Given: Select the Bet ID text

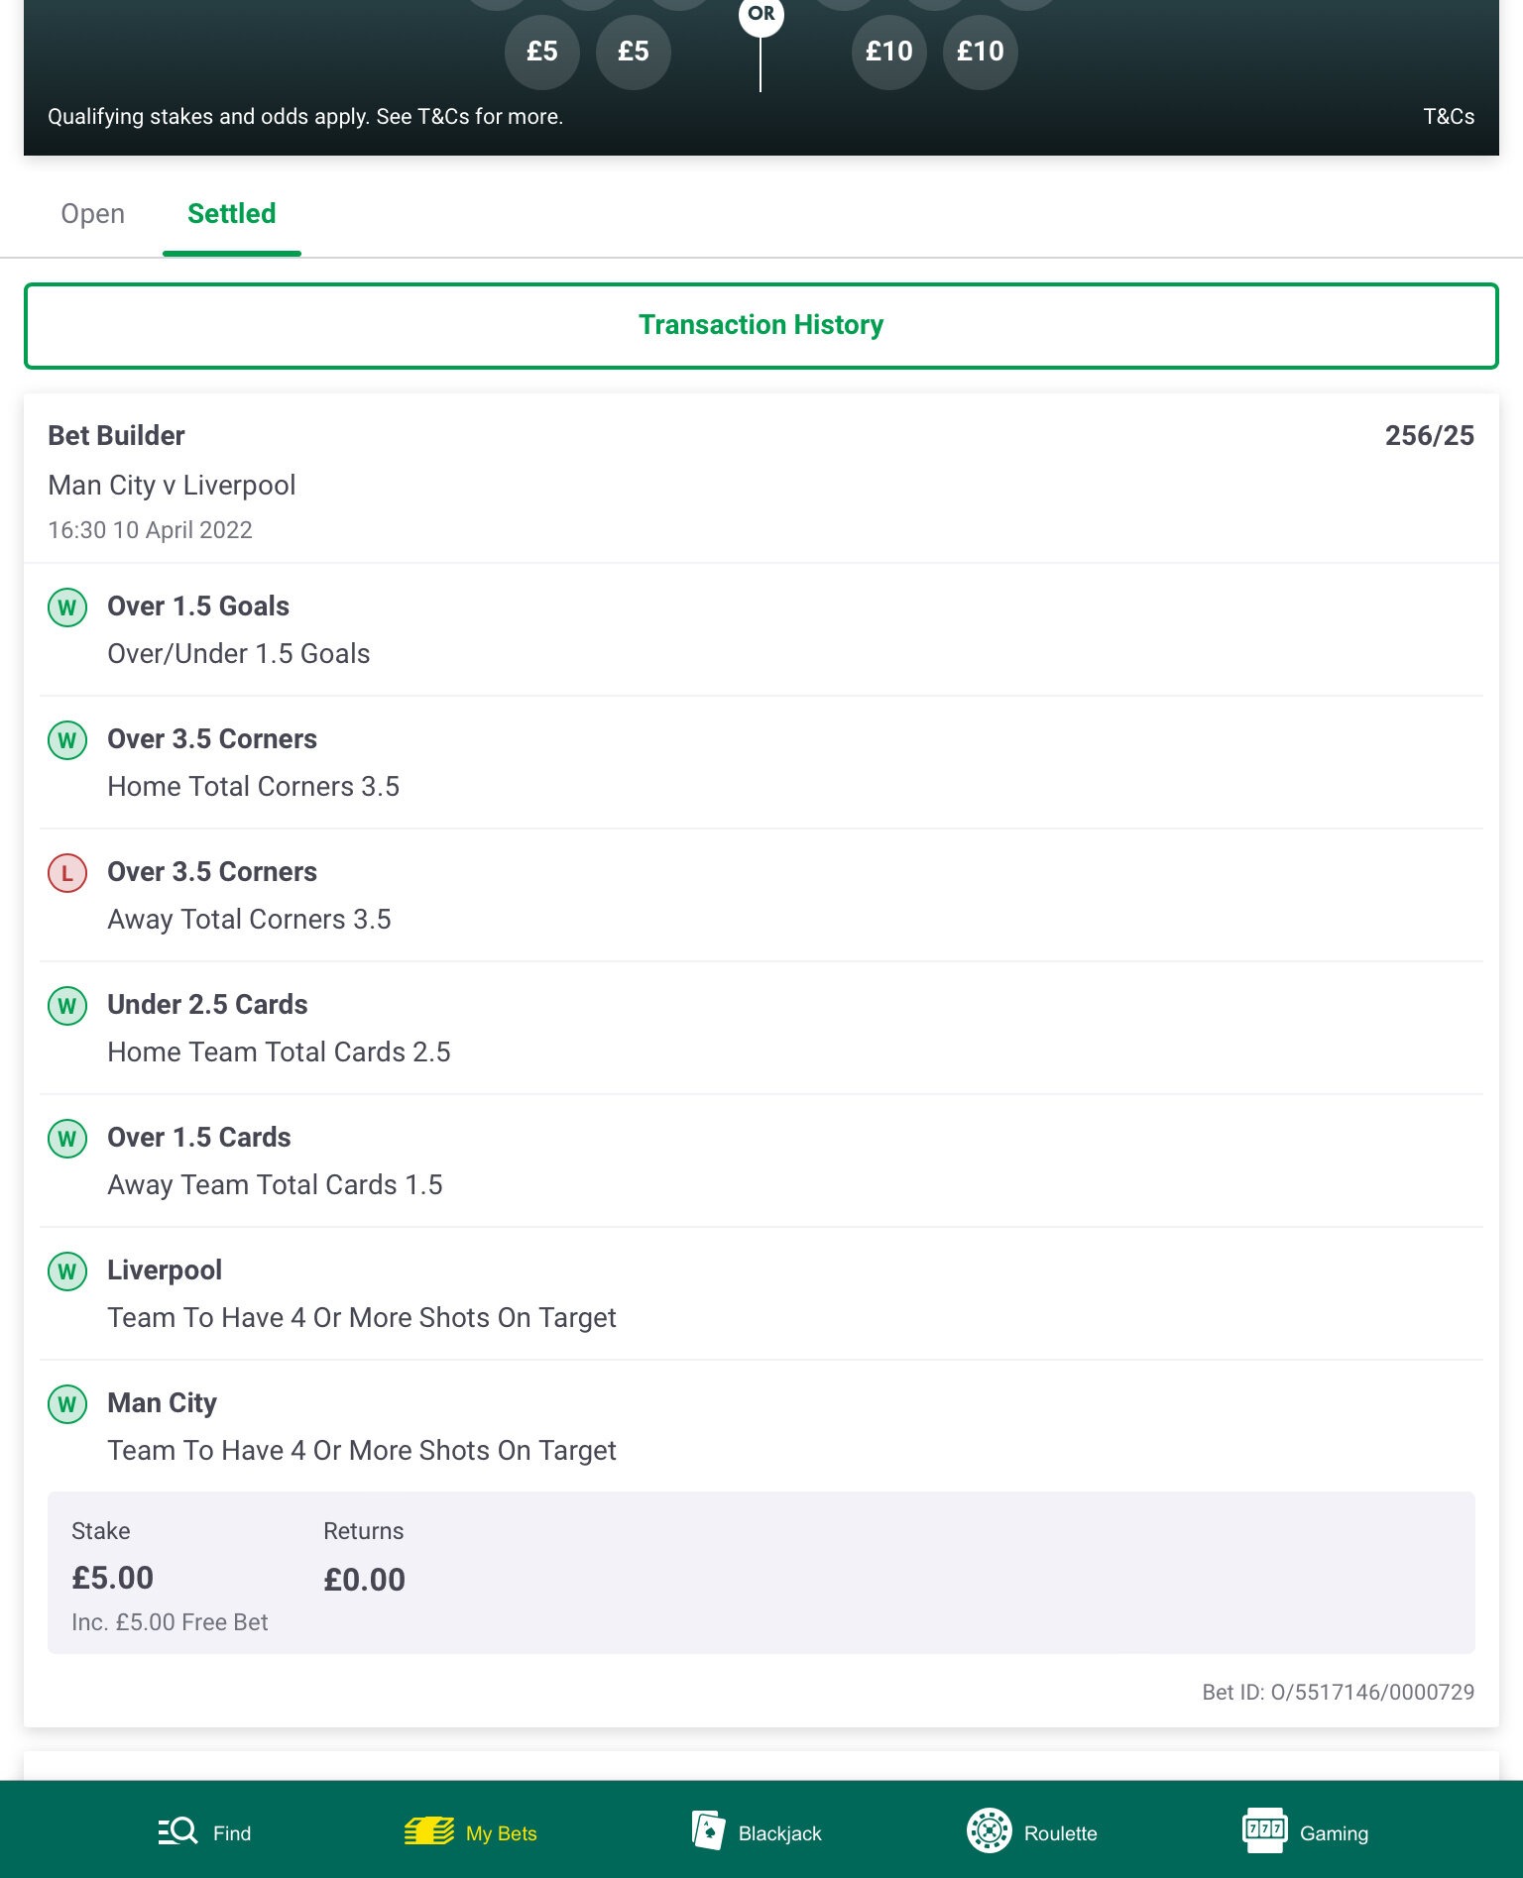Looking at the screenshot, I should click(x=1339, y=1693).
